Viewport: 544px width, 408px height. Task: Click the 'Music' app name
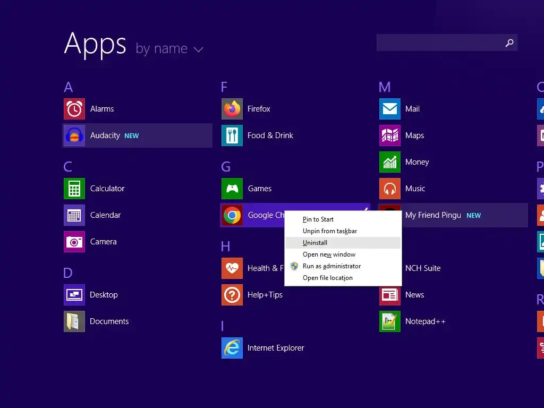(415, 189)
